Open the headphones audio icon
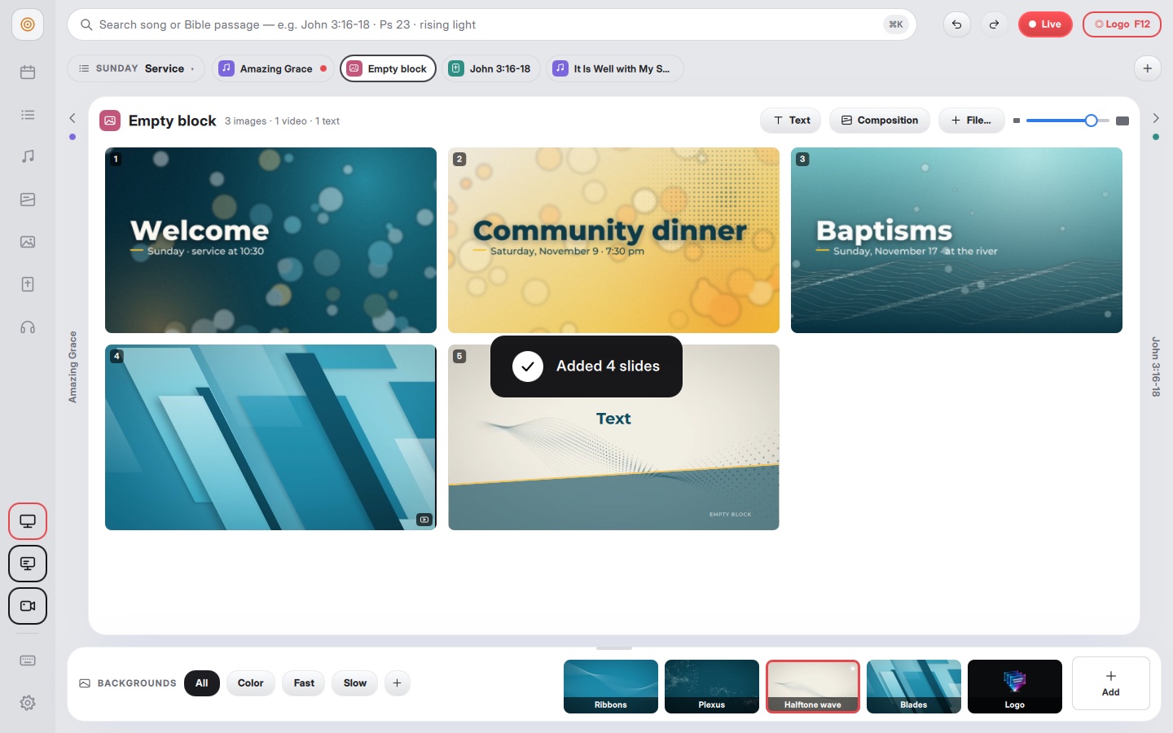Viewport: 1173px width, 733px height. (x=28, y=327)
